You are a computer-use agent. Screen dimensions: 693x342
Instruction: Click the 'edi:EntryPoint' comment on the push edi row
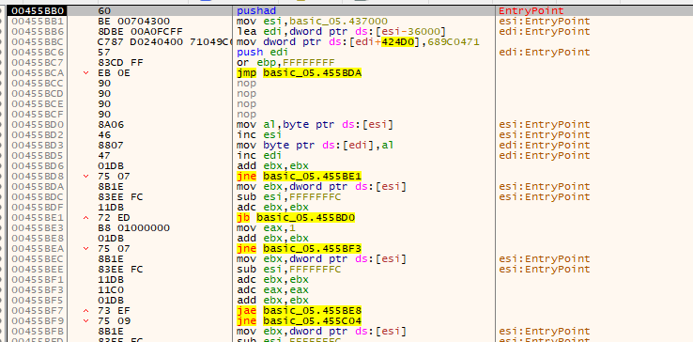[545, 53]
